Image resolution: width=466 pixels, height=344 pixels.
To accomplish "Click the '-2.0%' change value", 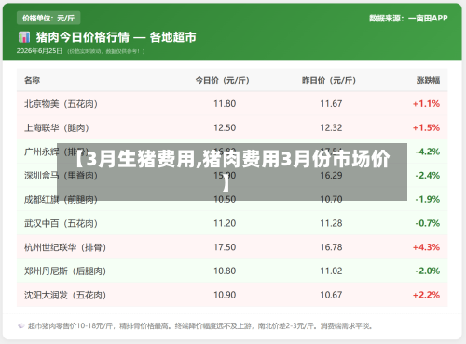I will pyautogui.click(x=428, y=271).
